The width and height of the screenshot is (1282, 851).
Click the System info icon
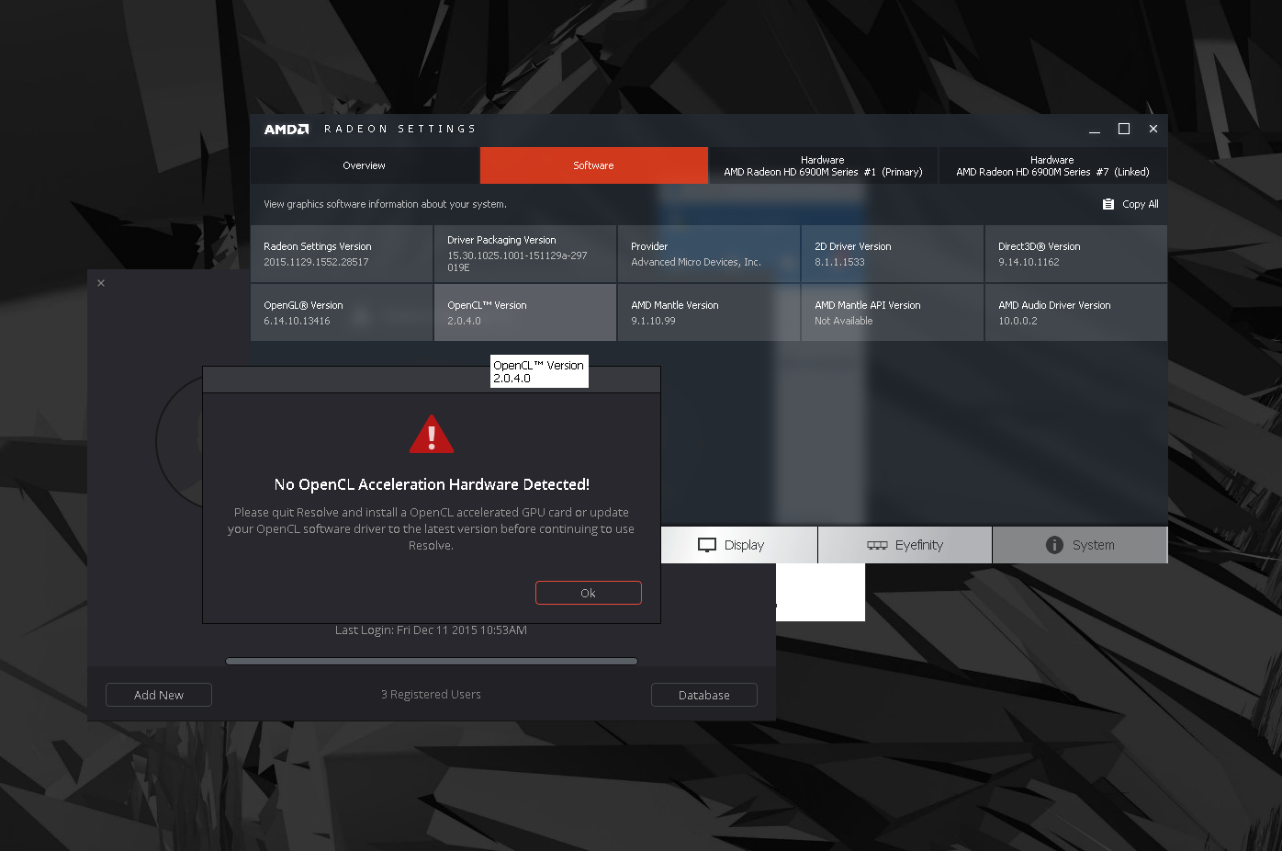(x=1054, y=545)
